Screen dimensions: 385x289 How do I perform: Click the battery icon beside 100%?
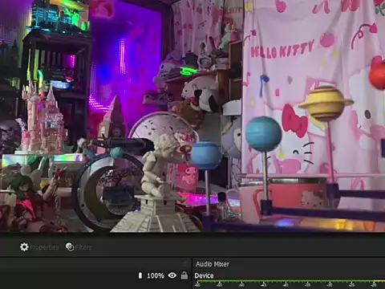[x=140, y=275]
